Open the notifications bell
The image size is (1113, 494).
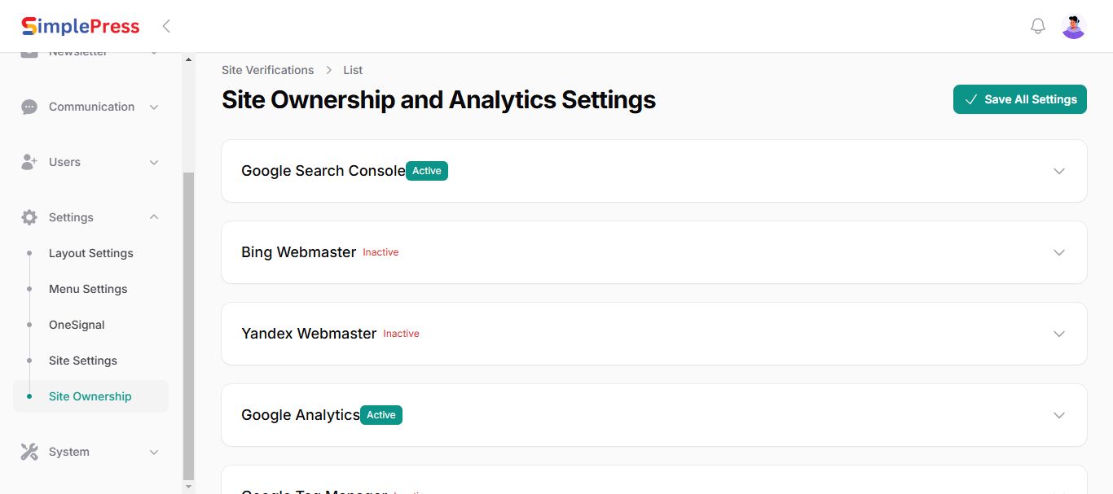click(1038, 26)
